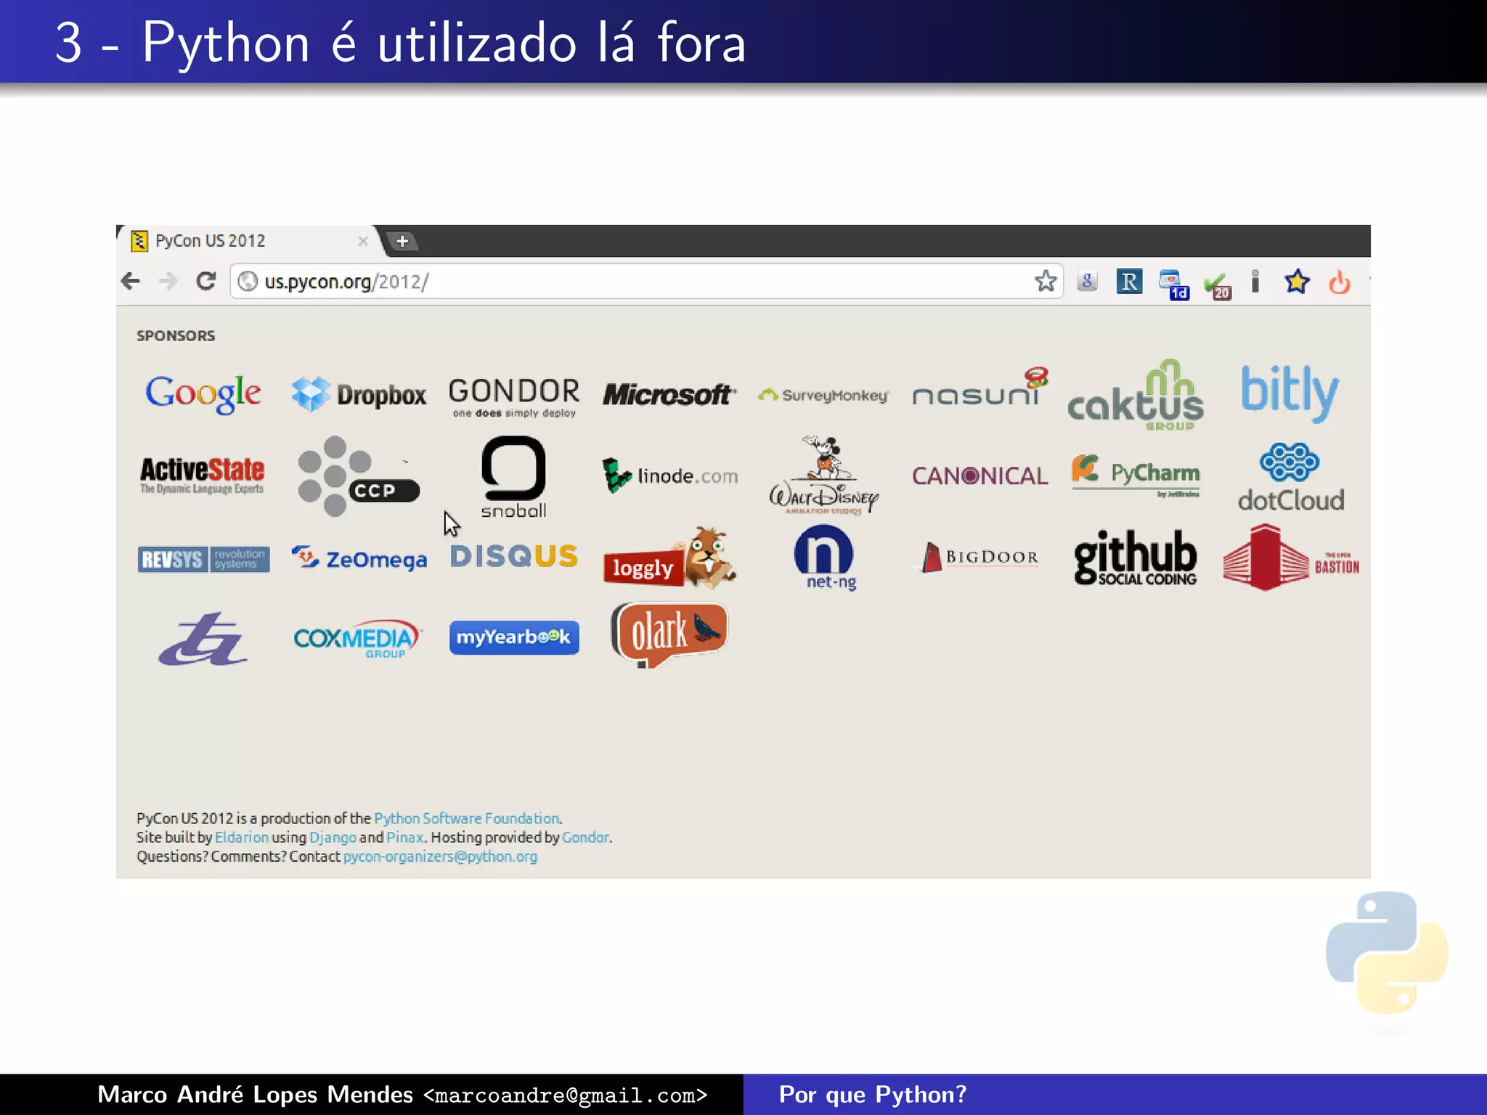Viewport: 1487px width, 1115px height.
Task: Click the Microsoft sponsor logo
Action: coord(669,394)
